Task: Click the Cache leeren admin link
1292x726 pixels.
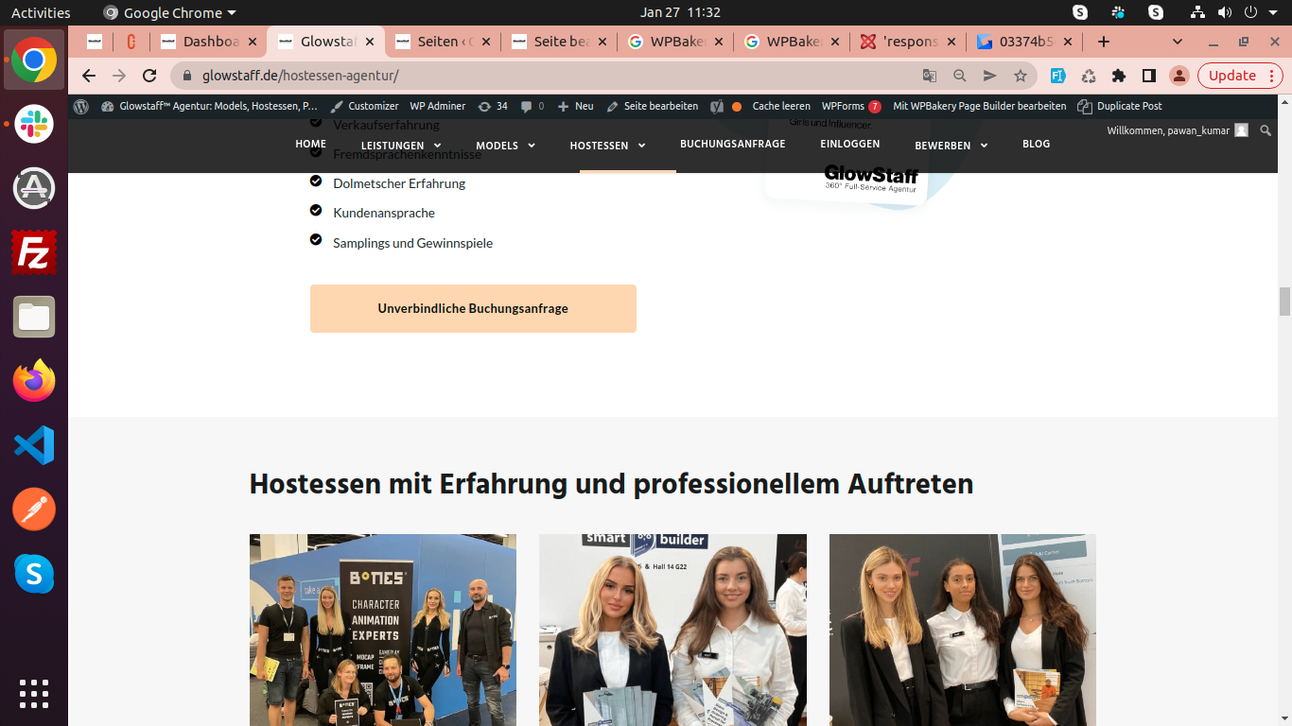Action: tap(780, 107)
